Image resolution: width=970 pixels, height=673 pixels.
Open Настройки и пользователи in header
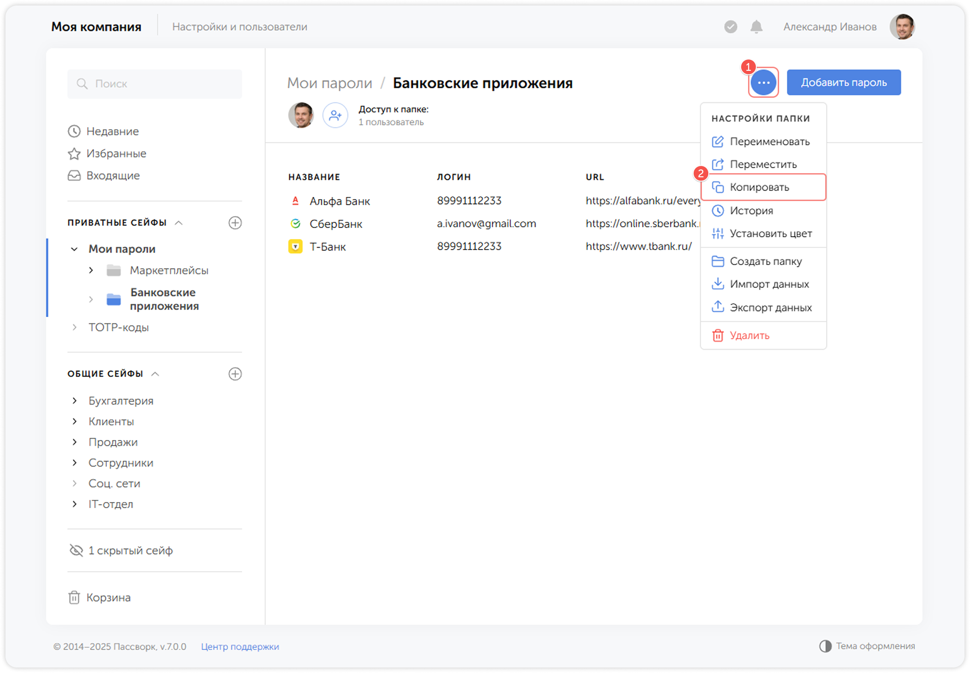coord(239,27)
